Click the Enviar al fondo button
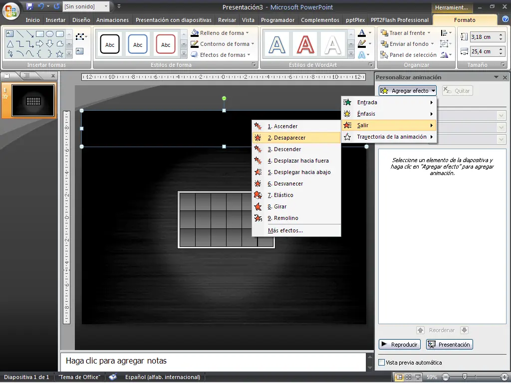Screen dimensions: 511x383 tap(404, 44)
